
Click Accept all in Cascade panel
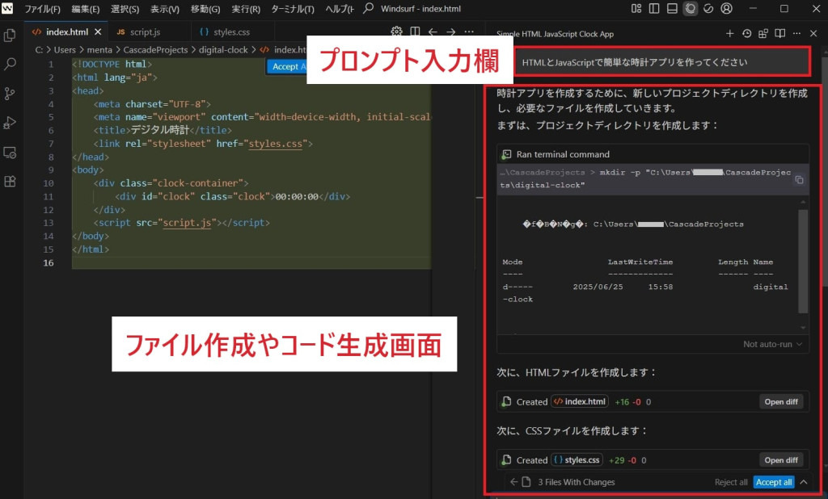[x=774, y=482]
